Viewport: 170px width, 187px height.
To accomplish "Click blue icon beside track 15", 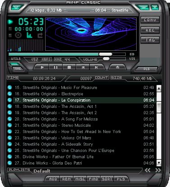I will [x=9, y=87].
